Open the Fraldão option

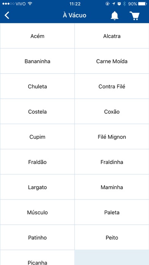pyautogui.click(x=37, y=162)
